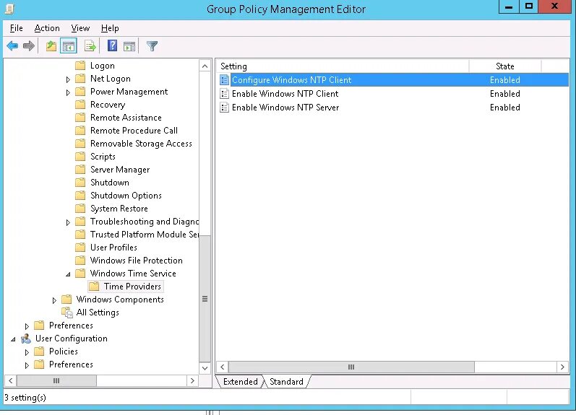
Task: Open Help via blue question mark icon
Action: point(113,46)
